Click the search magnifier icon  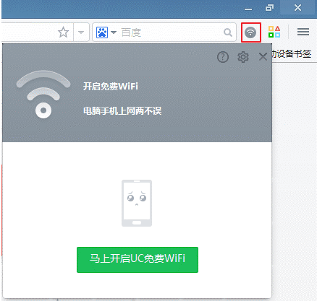coord(228,32)
